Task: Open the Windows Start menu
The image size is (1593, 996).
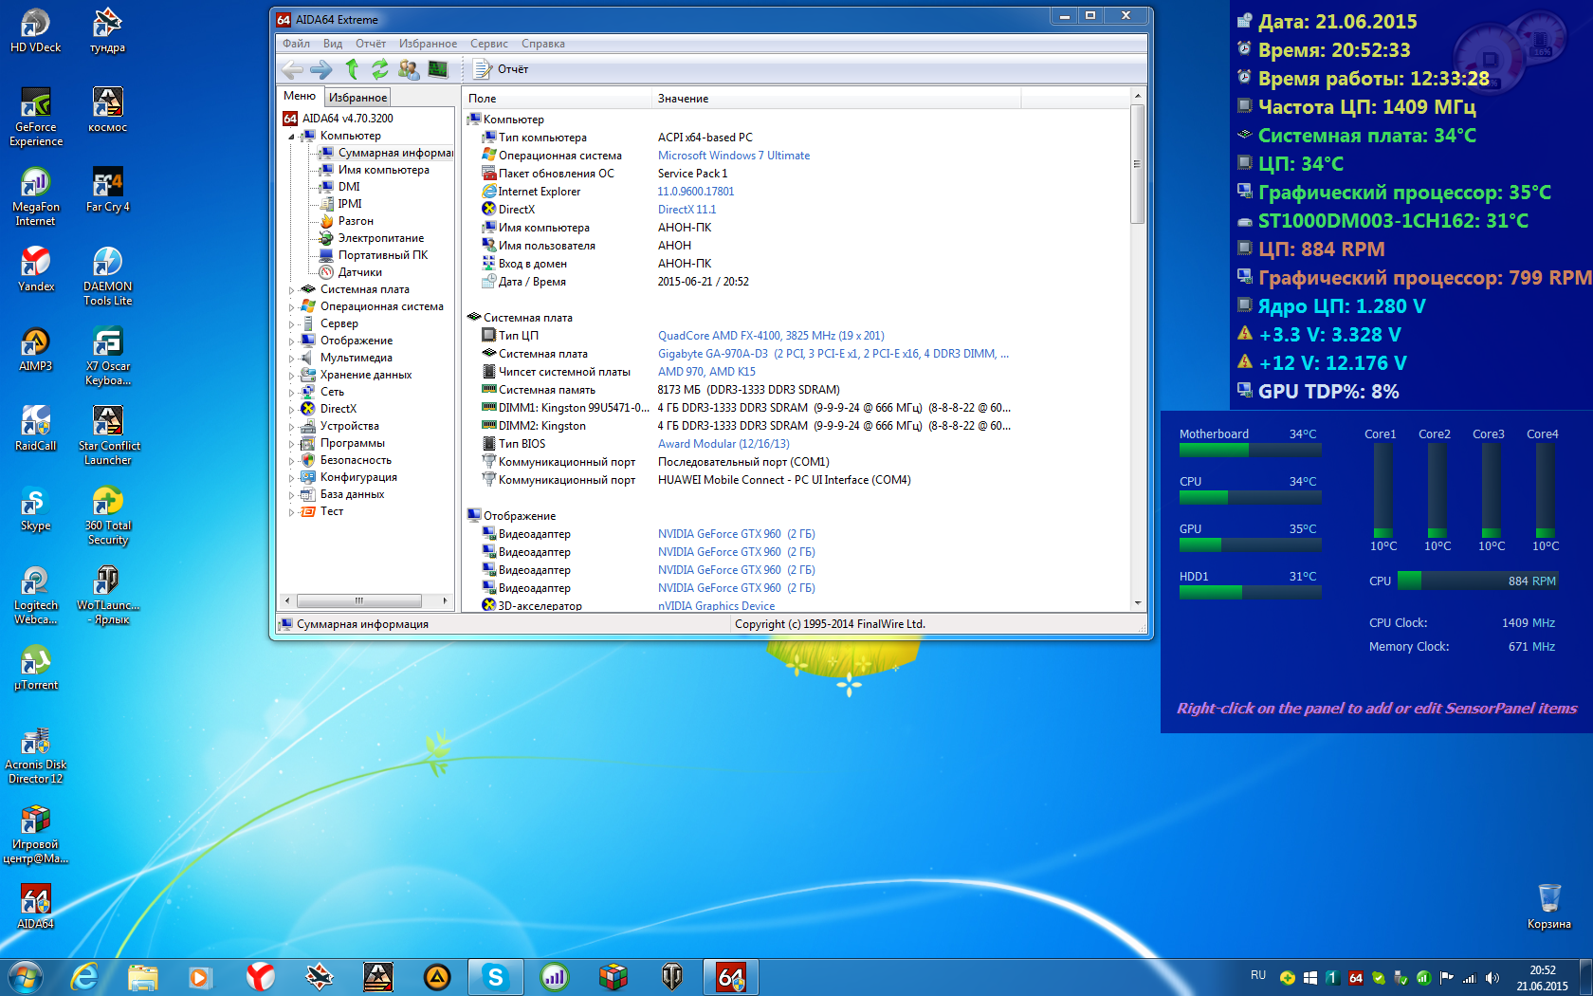Action: point(25,976)
